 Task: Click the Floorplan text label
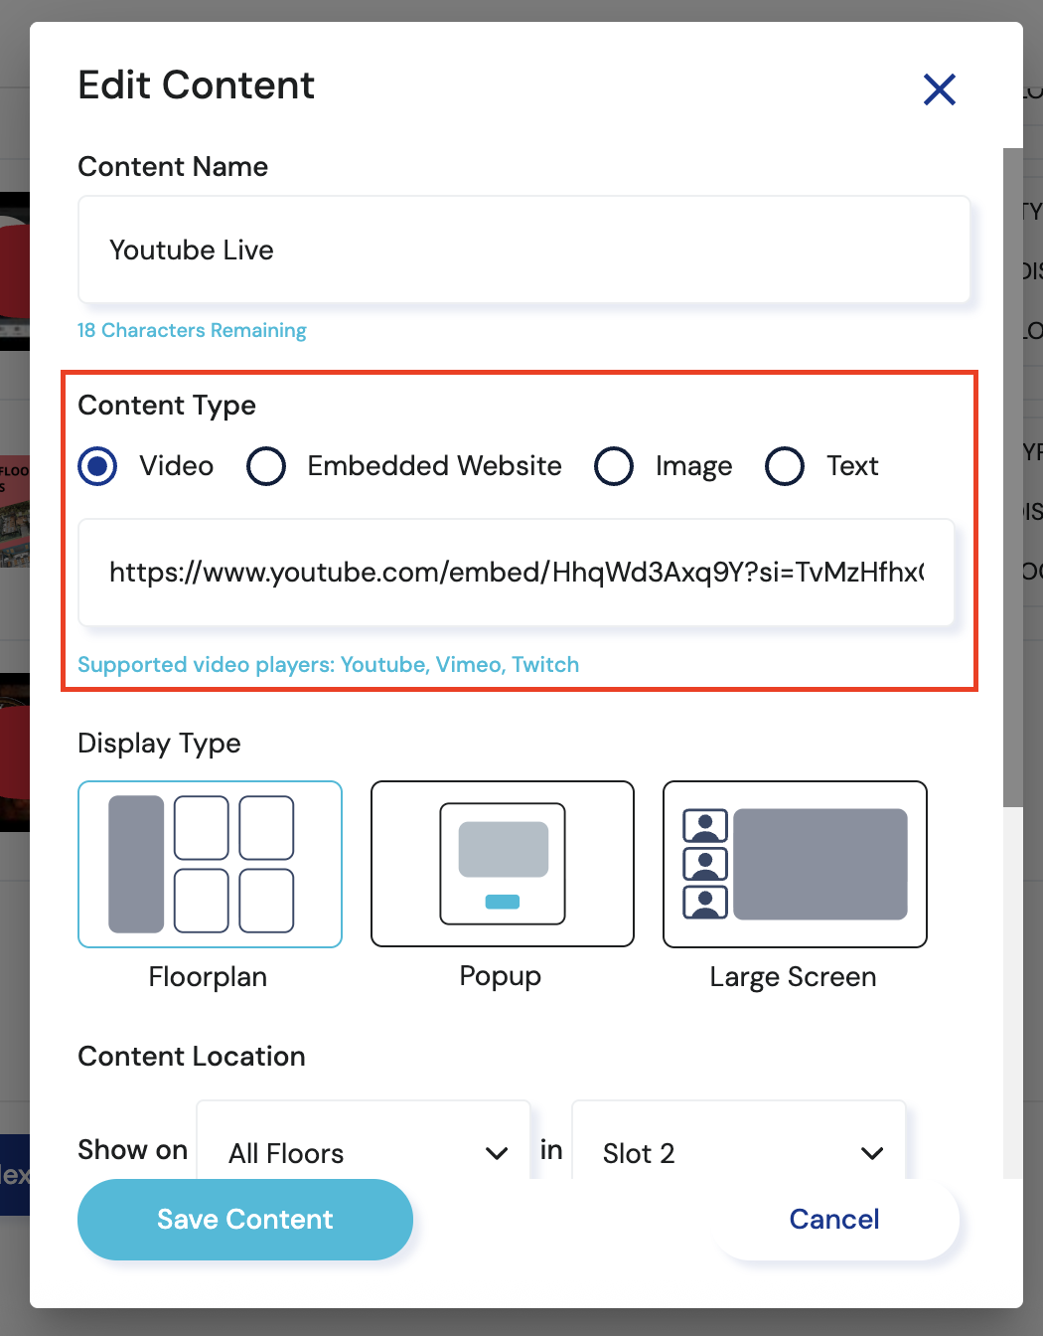208,977
